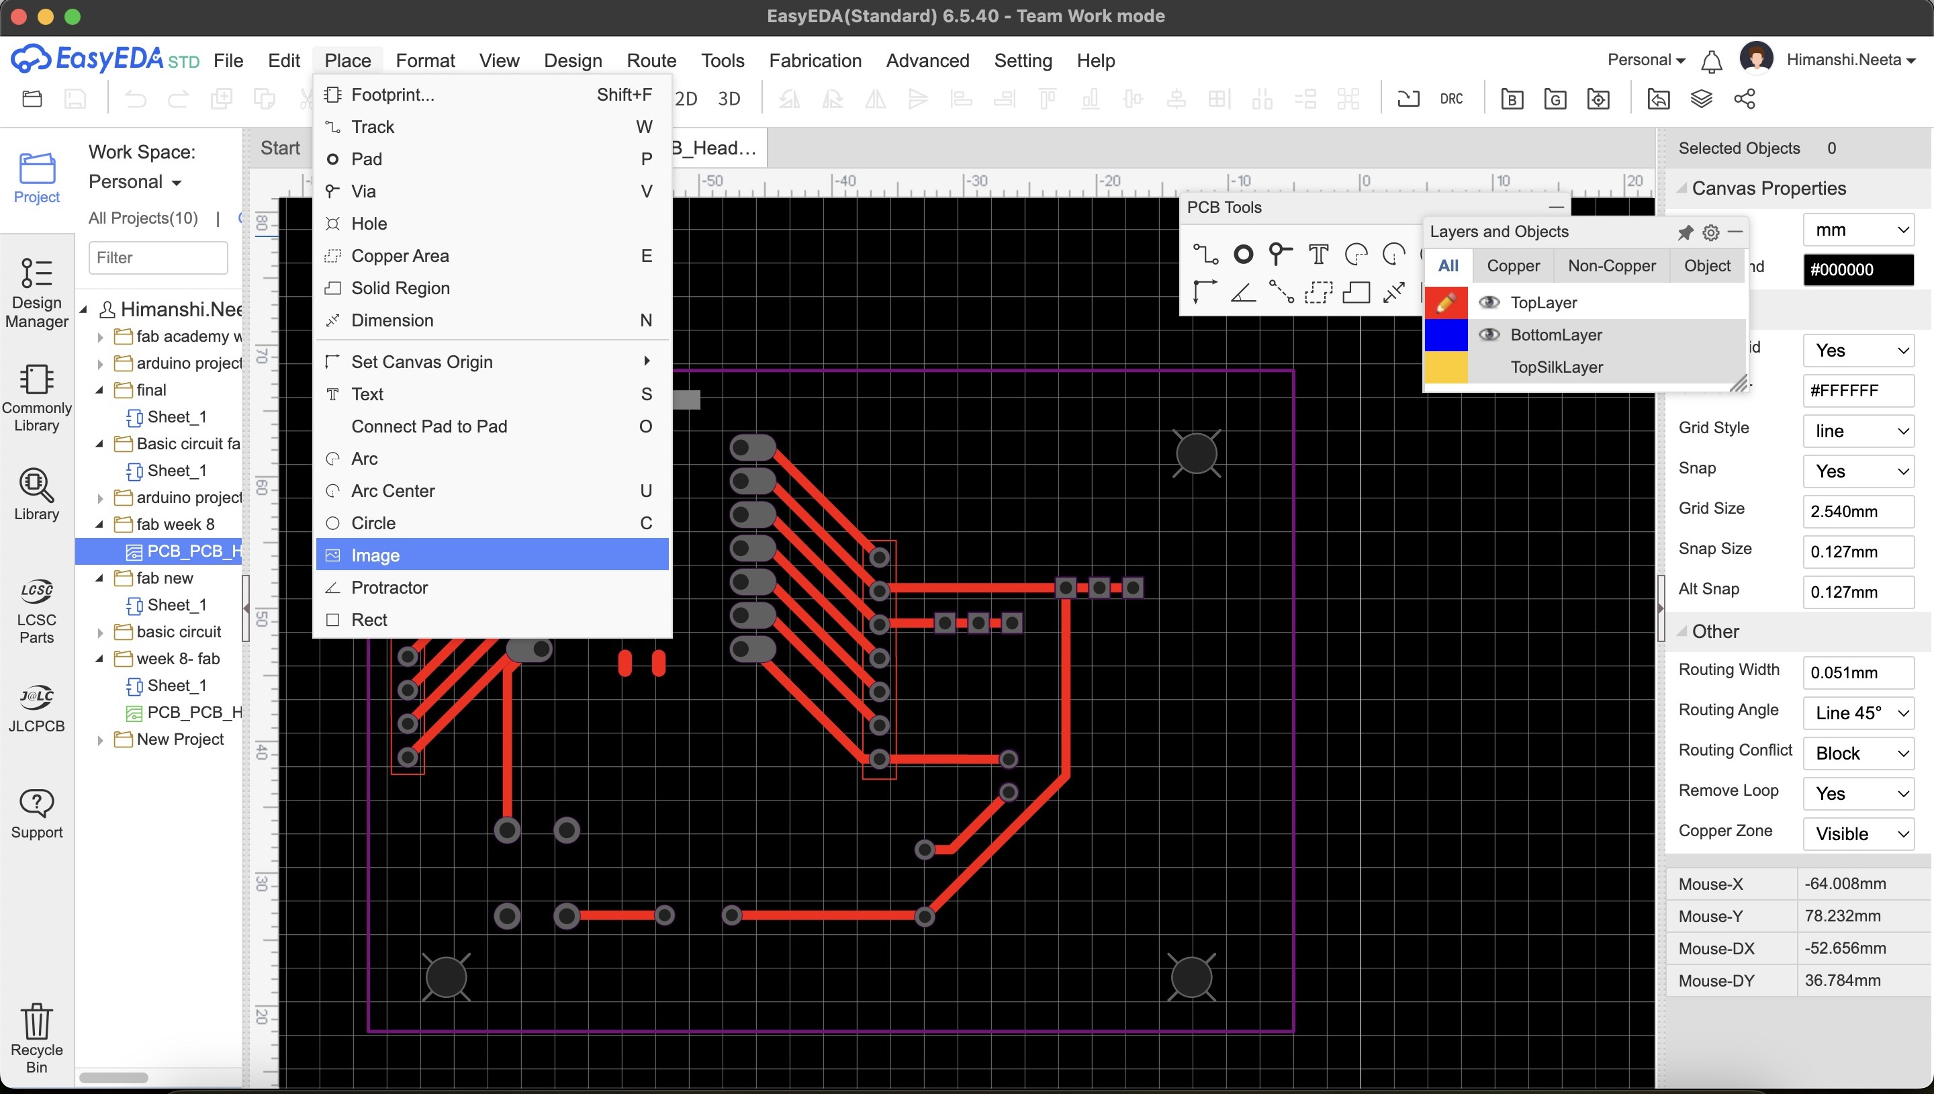The width and height of the screenshot is (1934, 1094).
Task: Click TopSilkLayer yellow color swatch
Action: [x=1446, y=367]
